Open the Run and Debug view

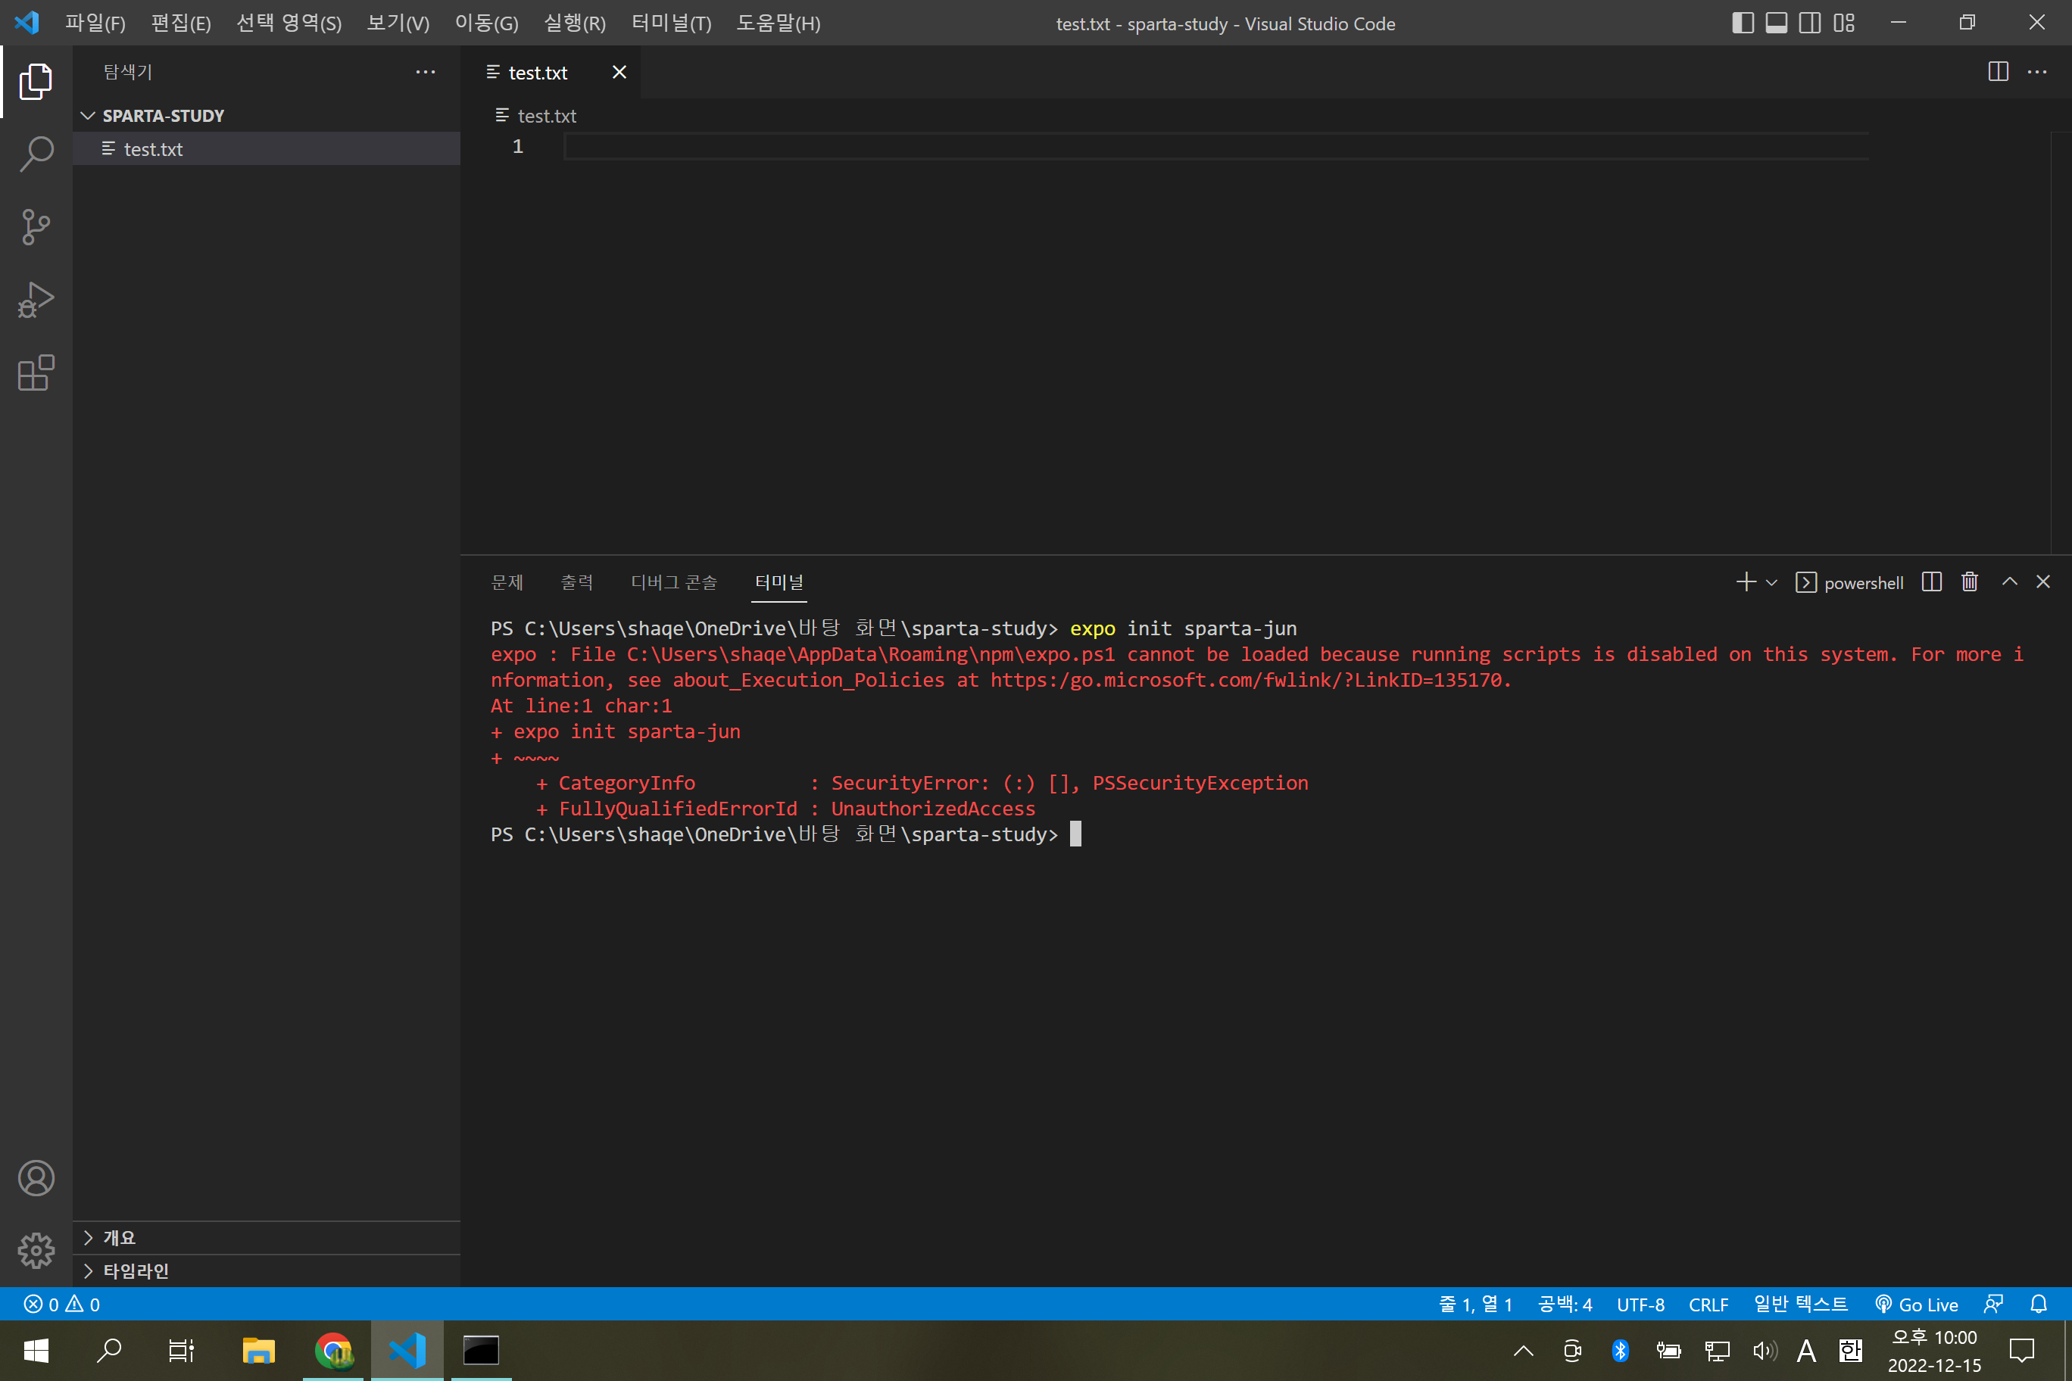(x=36, y=301)
